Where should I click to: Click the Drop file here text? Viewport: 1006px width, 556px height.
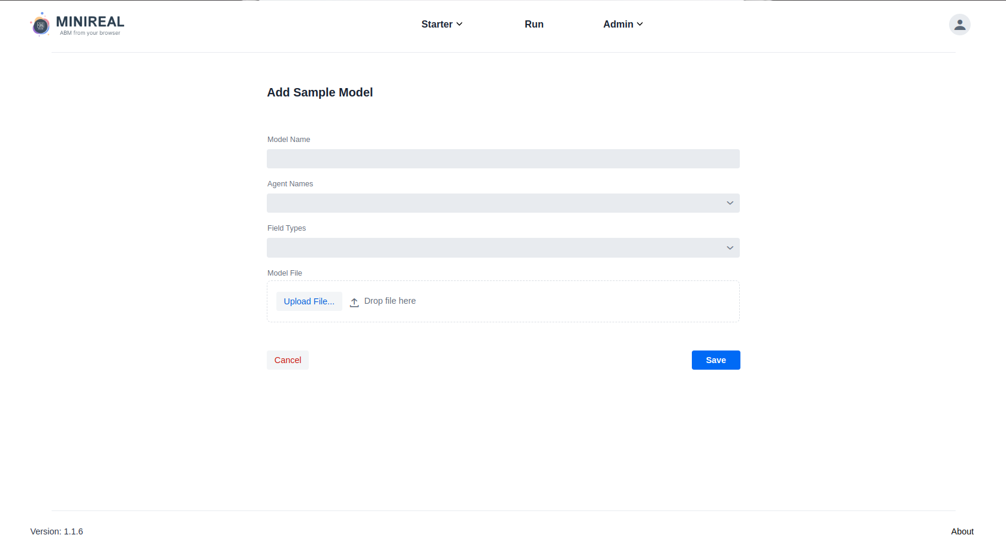[390, 301]
